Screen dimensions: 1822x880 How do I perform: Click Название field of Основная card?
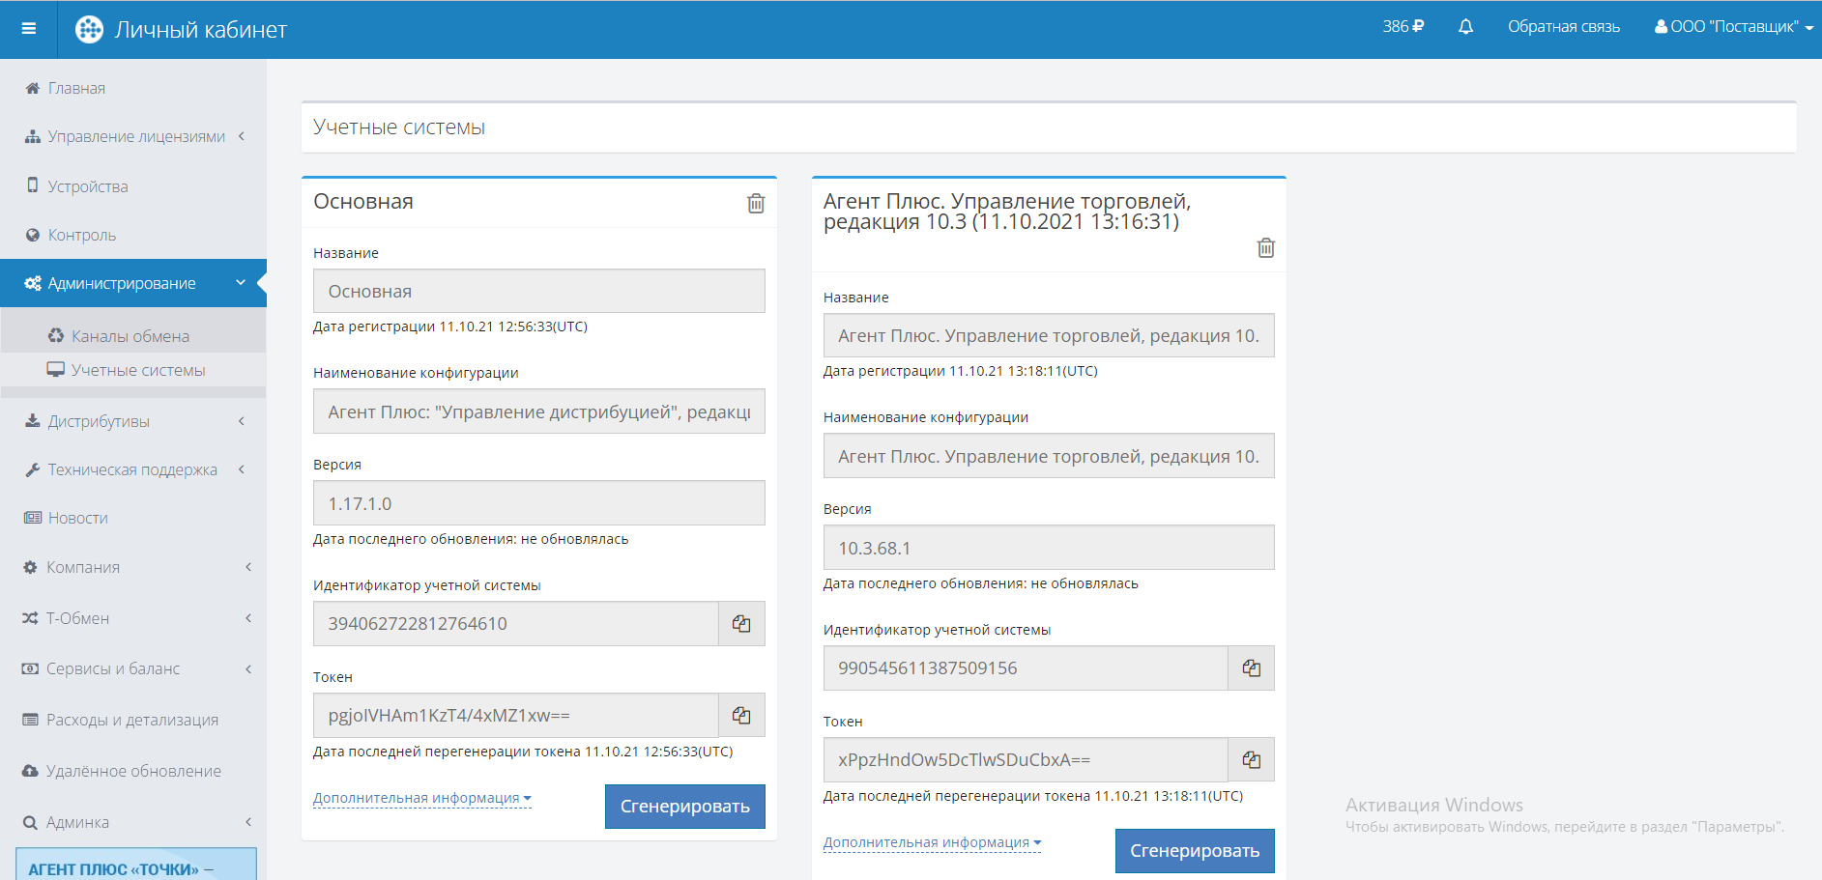pos(539,291)
